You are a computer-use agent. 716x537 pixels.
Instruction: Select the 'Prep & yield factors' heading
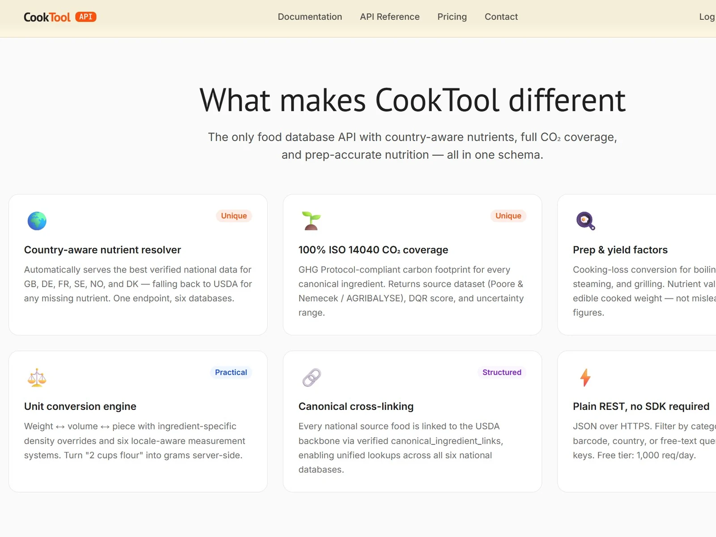click(620, 250)
